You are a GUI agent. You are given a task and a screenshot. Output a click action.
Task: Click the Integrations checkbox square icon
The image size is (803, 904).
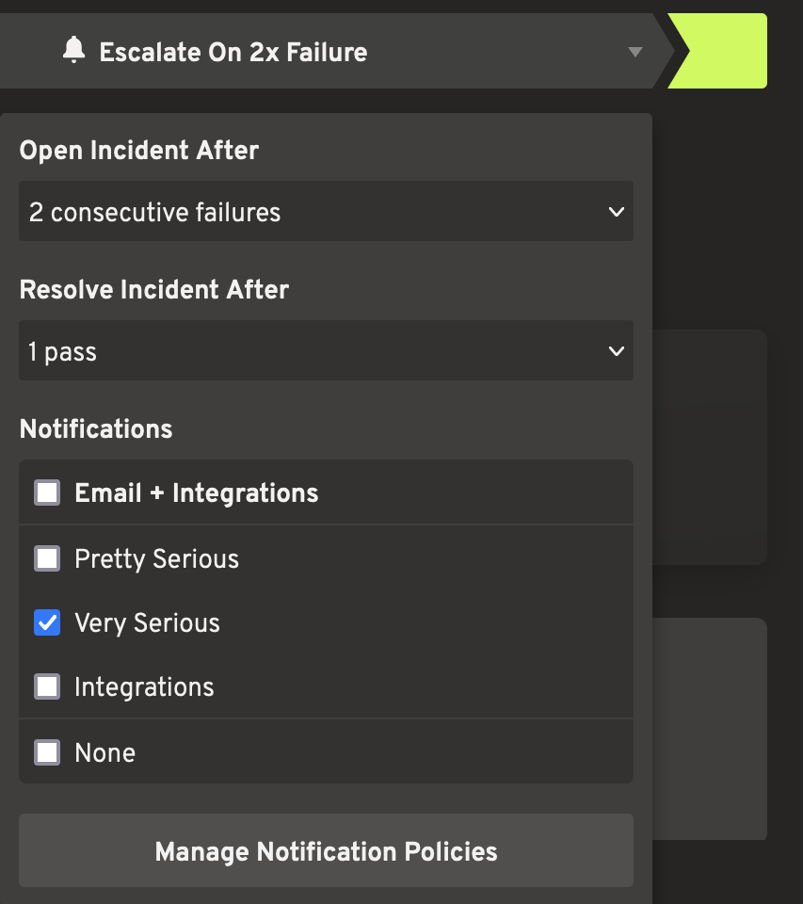(x=47, y=686)
